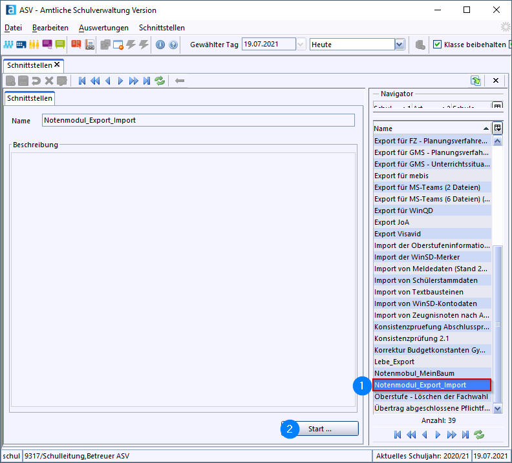512x463 pixels.
Task: Open the blue info icon
Action: pos(160,45)
